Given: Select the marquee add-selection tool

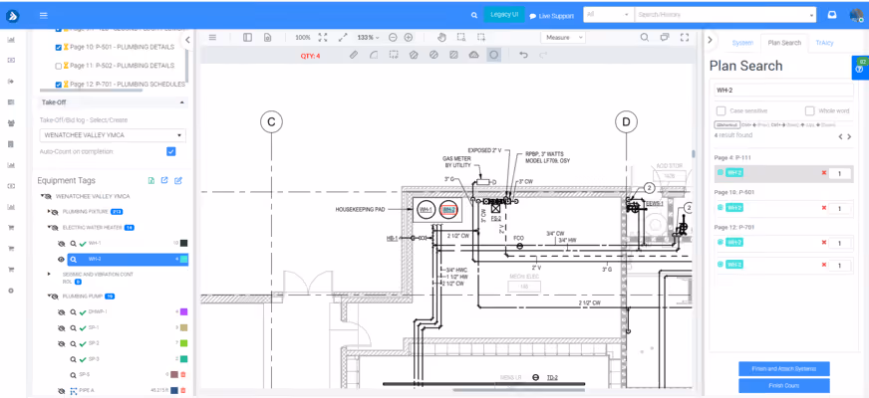Looking at the screenshot, I should tap(481, 37).
